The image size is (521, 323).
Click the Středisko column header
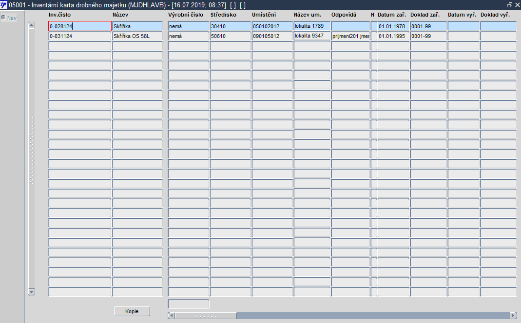(223, 15)
